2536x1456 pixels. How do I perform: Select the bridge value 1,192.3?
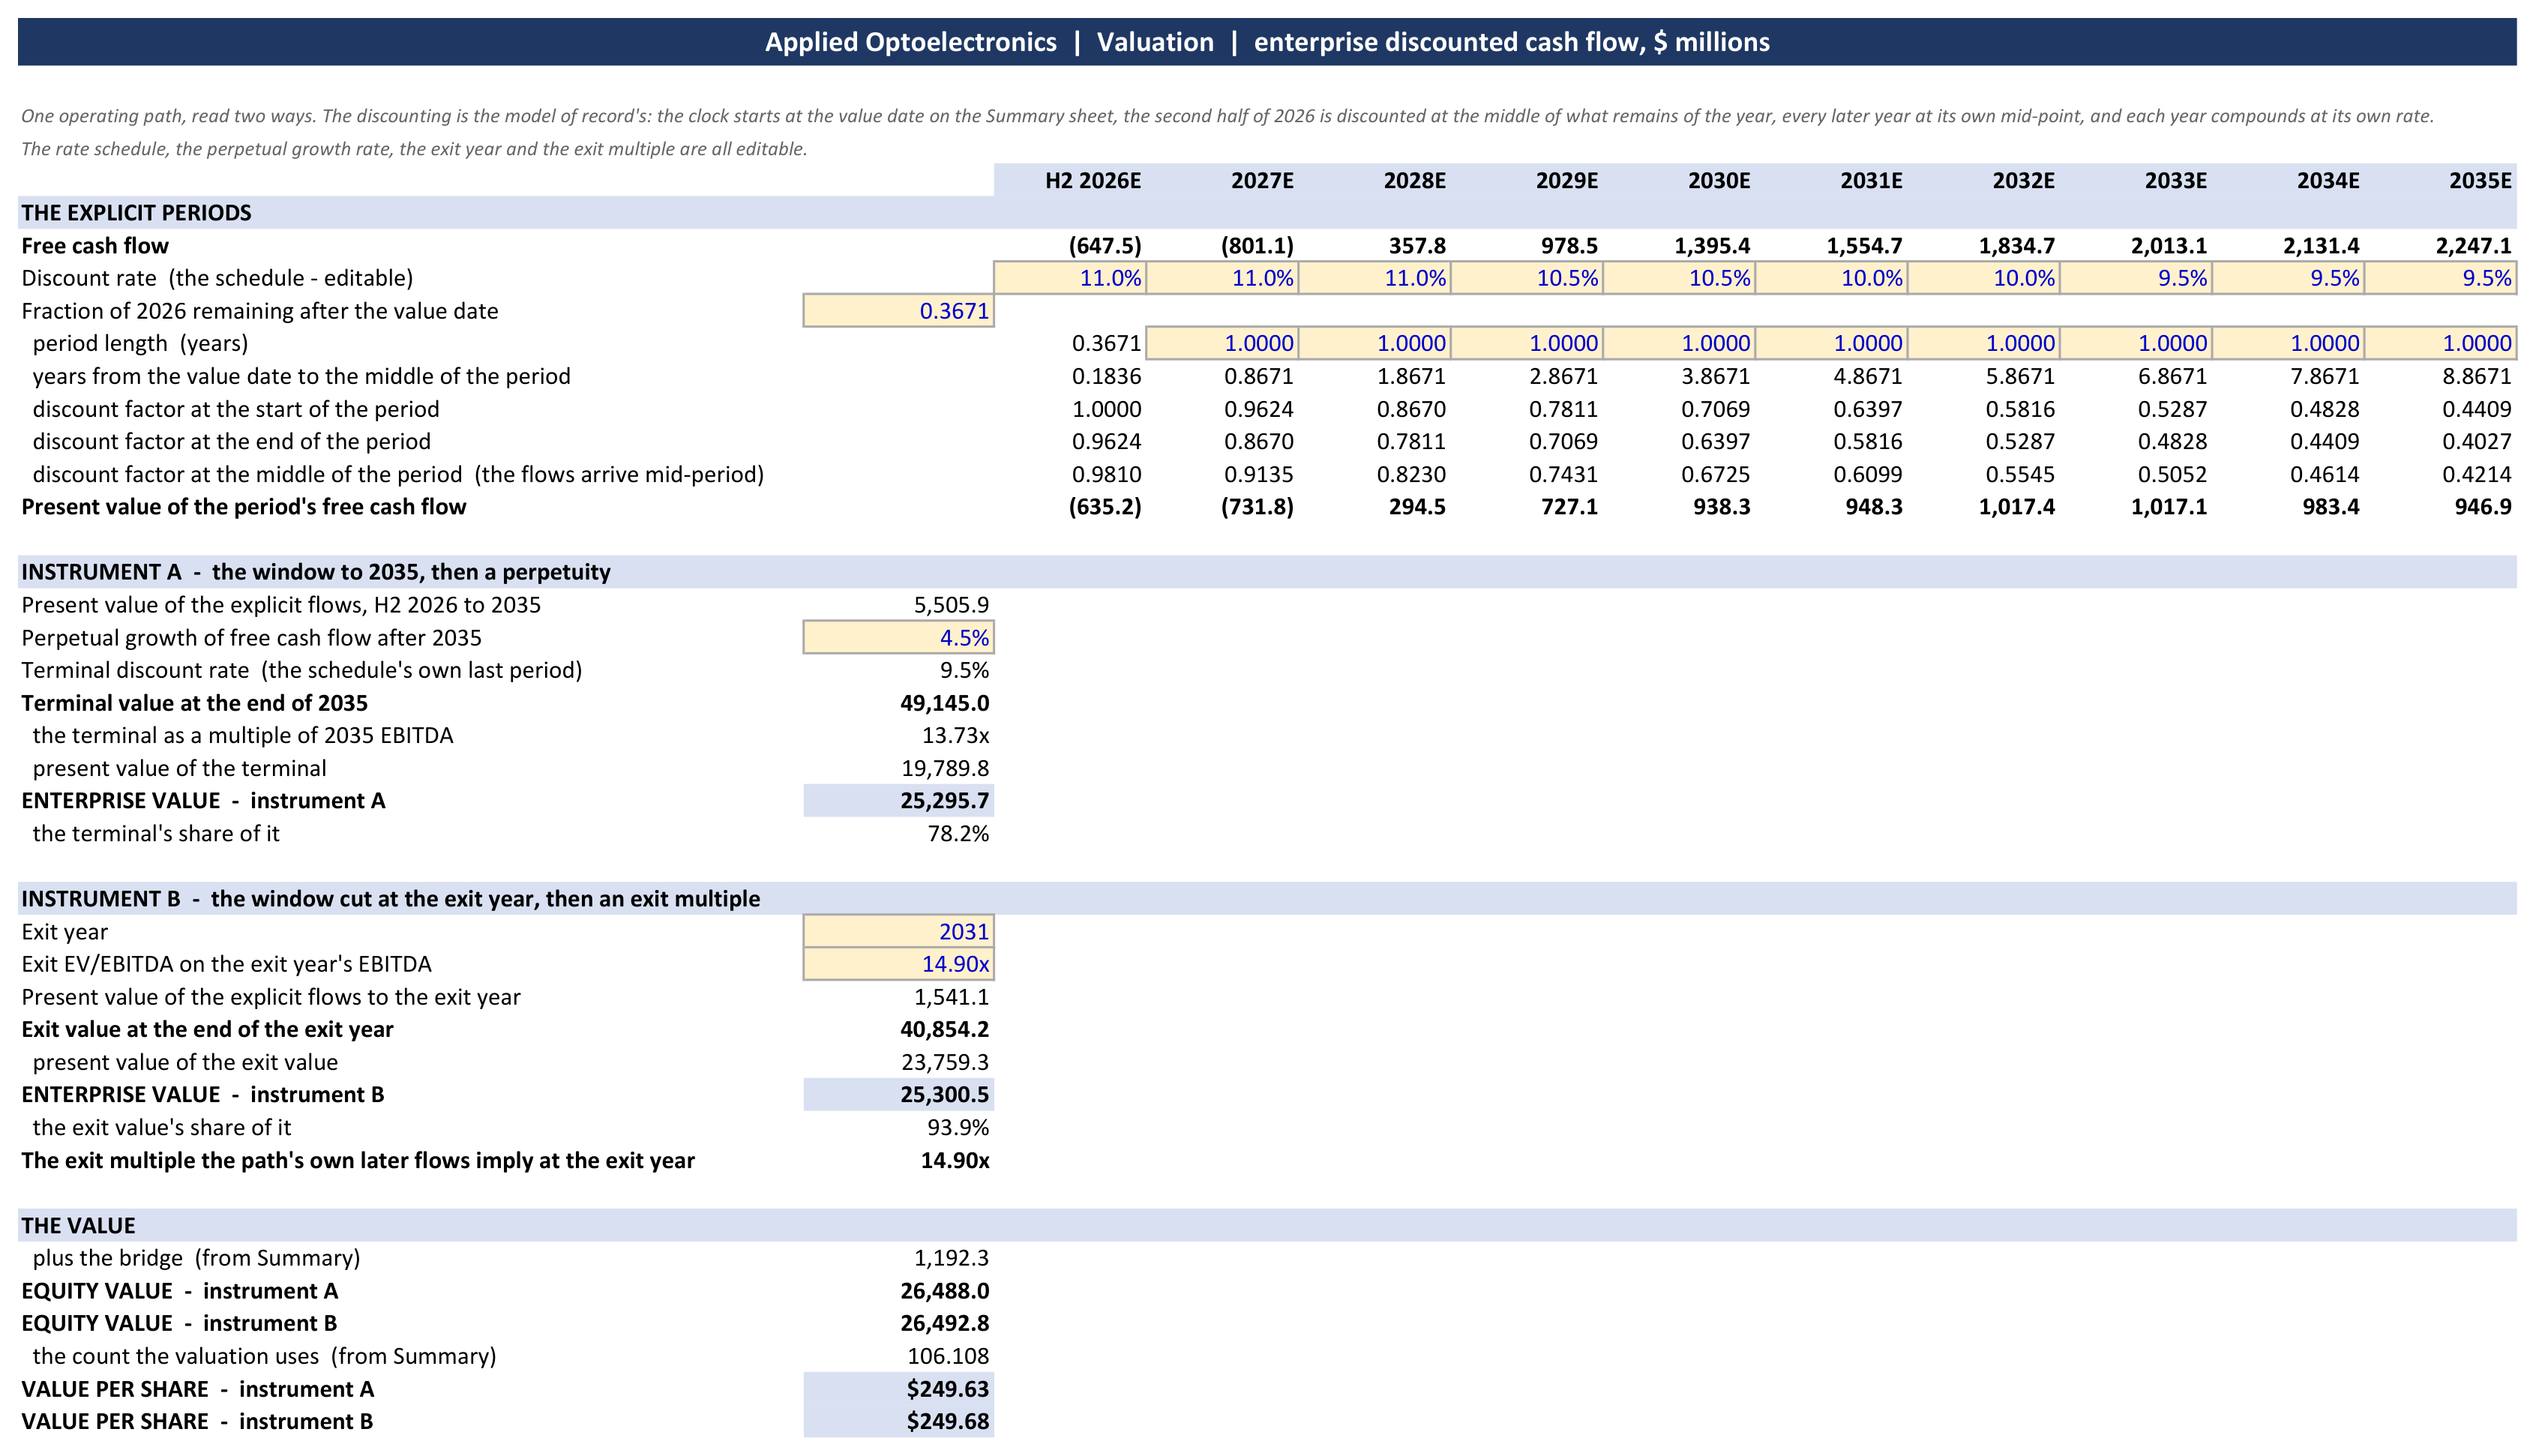951,1258
